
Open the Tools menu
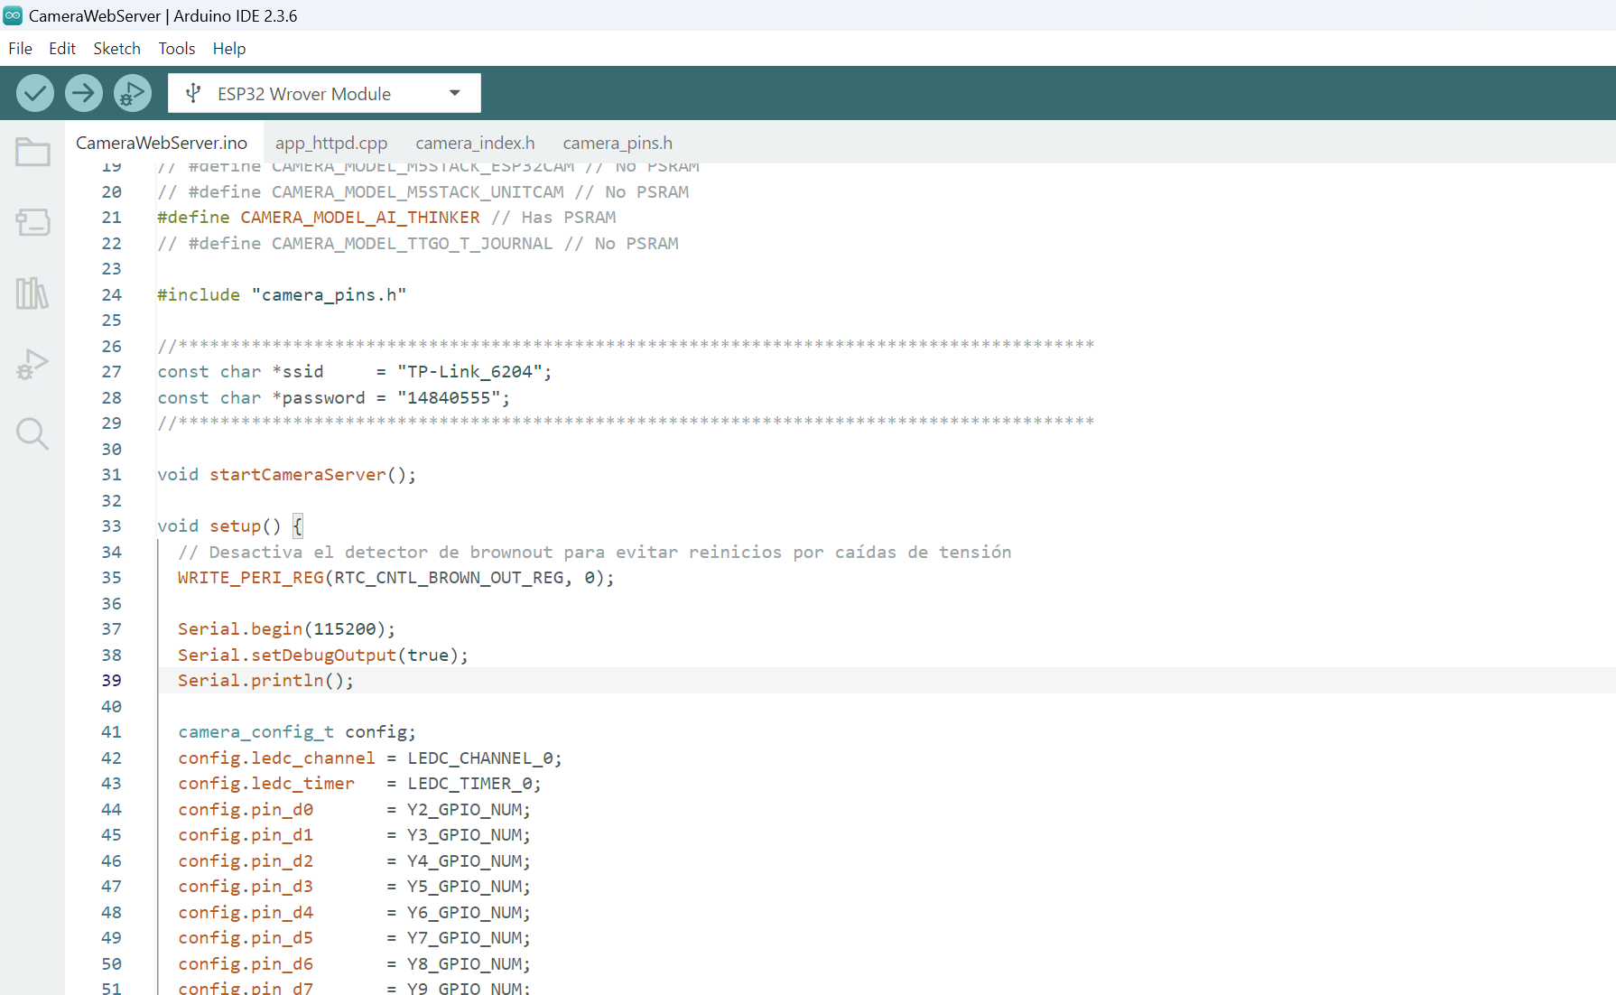(x=177, y=49)
